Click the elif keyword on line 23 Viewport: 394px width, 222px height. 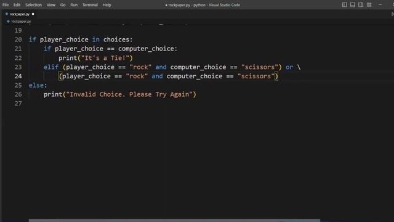(x=51, y=67)
